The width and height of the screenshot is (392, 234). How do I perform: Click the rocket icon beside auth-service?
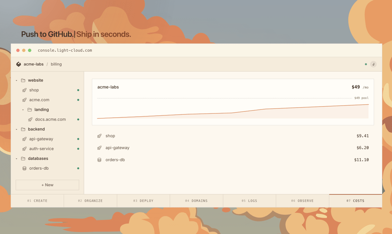[x=24, y=149]
